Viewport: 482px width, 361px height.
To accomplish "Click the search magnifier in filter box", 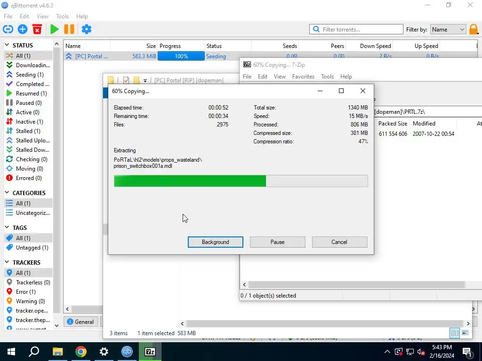I will pos(316,29).
